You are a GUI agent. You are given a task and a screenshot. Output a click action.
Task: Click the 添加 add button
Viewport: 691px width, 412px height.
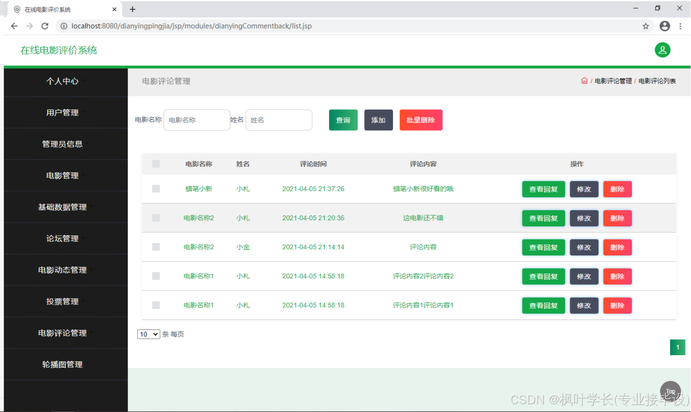coord(379,120)
